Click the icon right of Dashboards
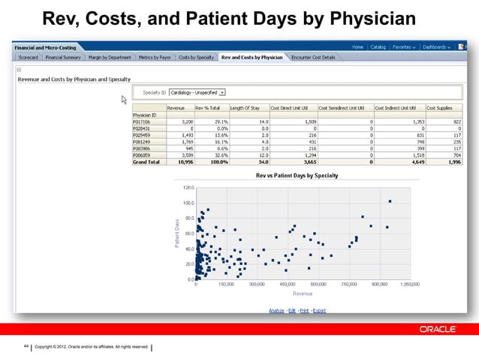 point(461,47)
